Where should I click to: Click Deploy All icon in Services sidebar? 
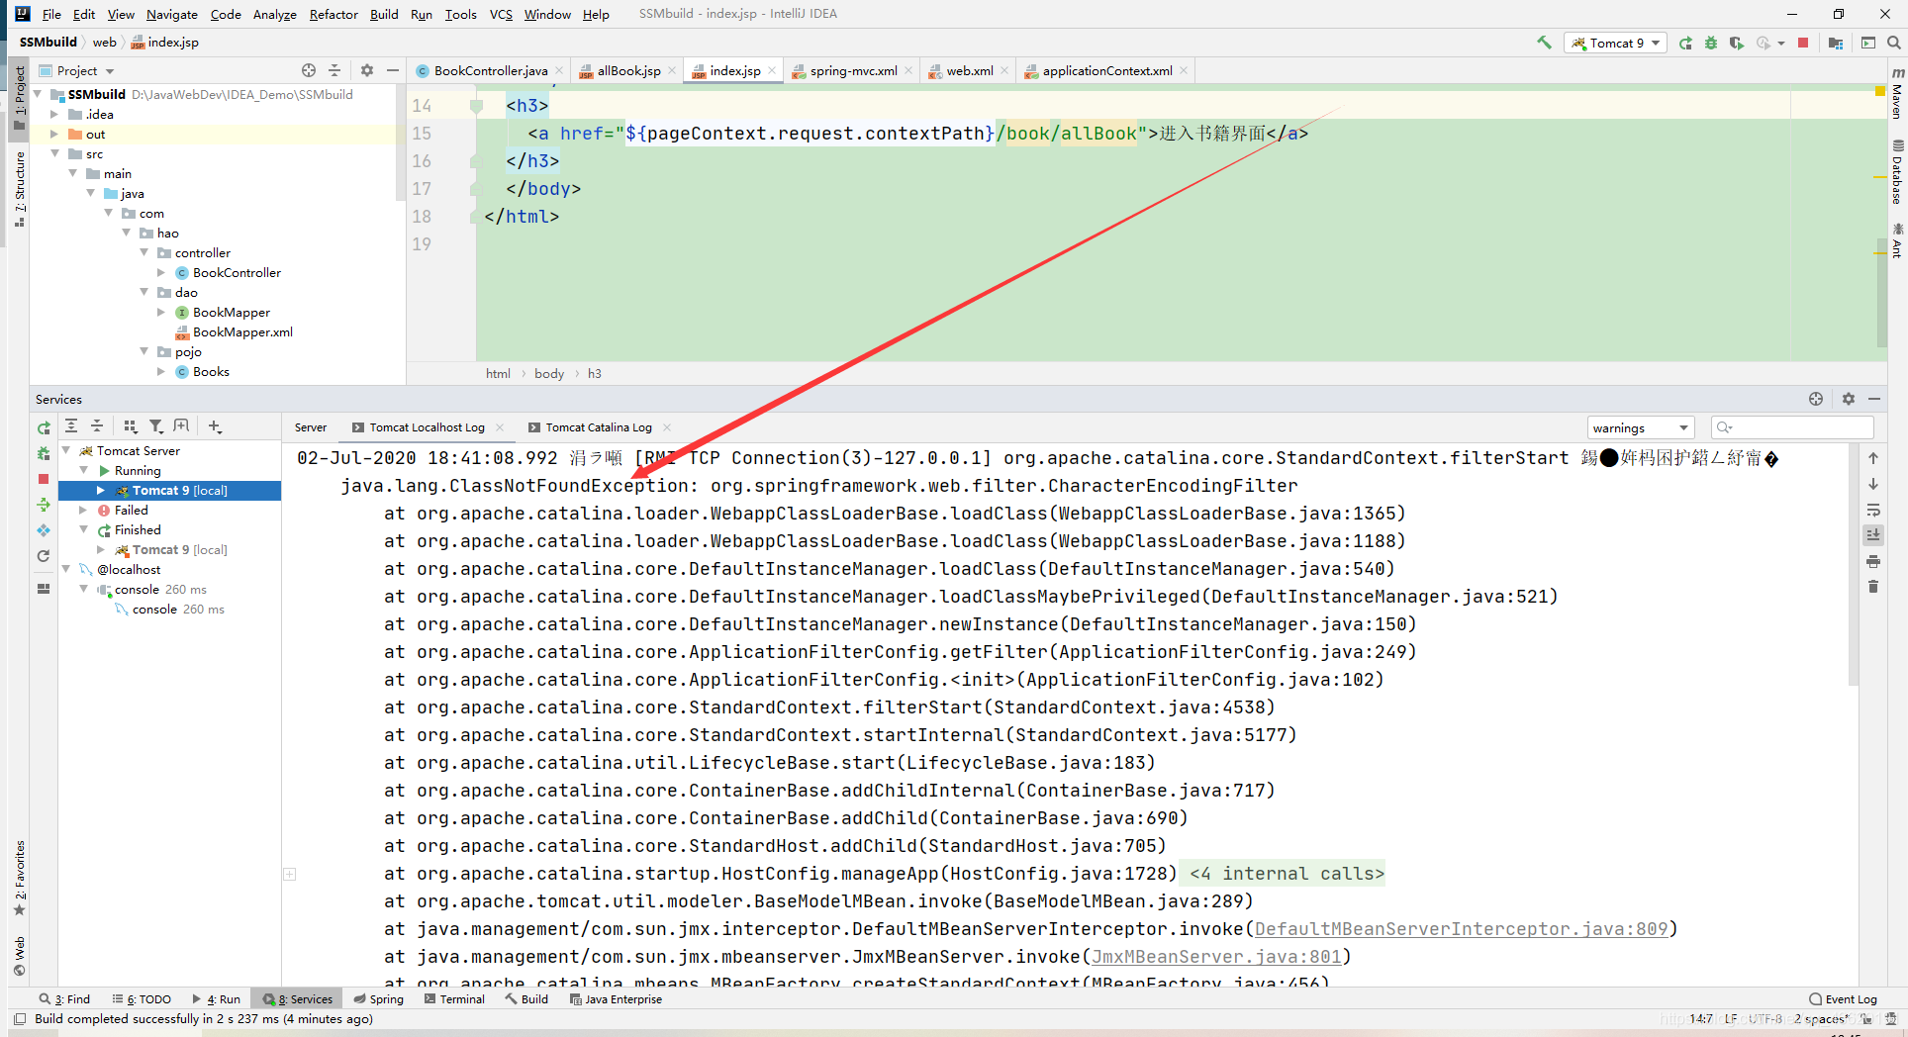(x=44, y=505)
